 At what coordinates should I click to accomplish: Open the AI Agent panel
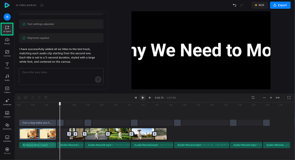point(7,29)
